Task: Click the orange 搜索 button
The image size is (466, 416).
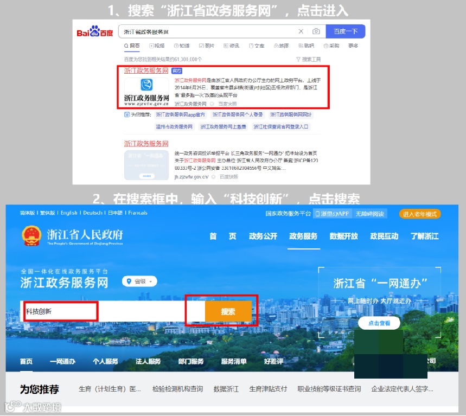Action: pyautogui.click(x=228, y=311)
